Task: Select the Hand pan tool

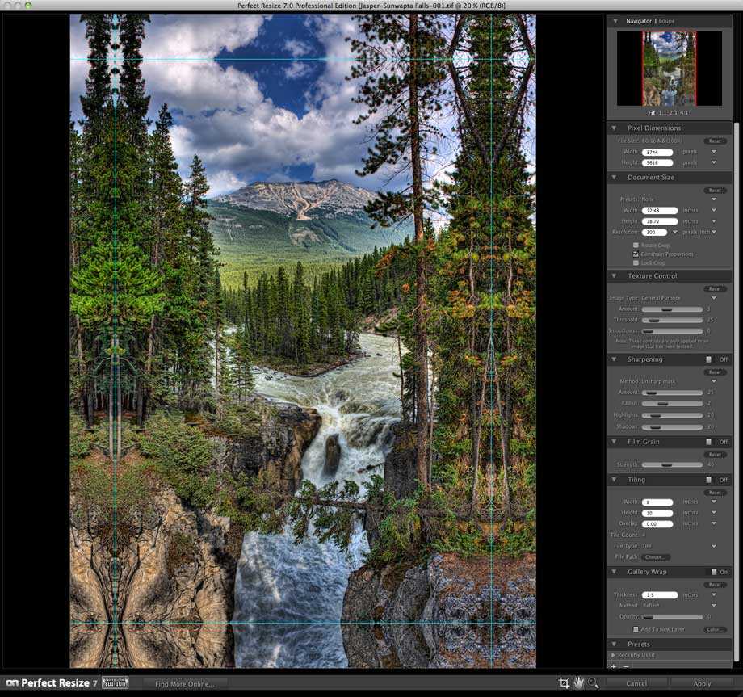Action: [578, 683]
